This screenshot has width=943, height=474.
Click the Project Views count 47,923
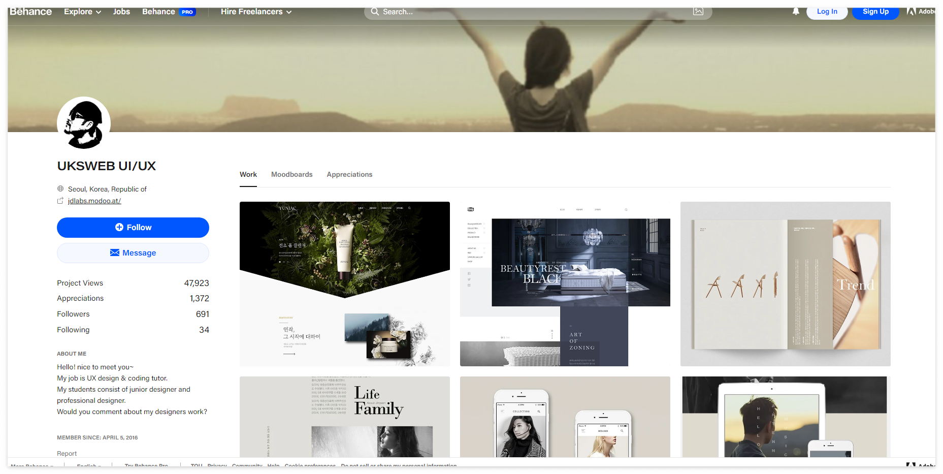click(x=197, y=283)
